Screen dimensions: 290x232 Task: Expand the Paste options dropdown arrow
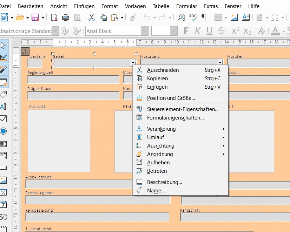(x=122, y=18)
